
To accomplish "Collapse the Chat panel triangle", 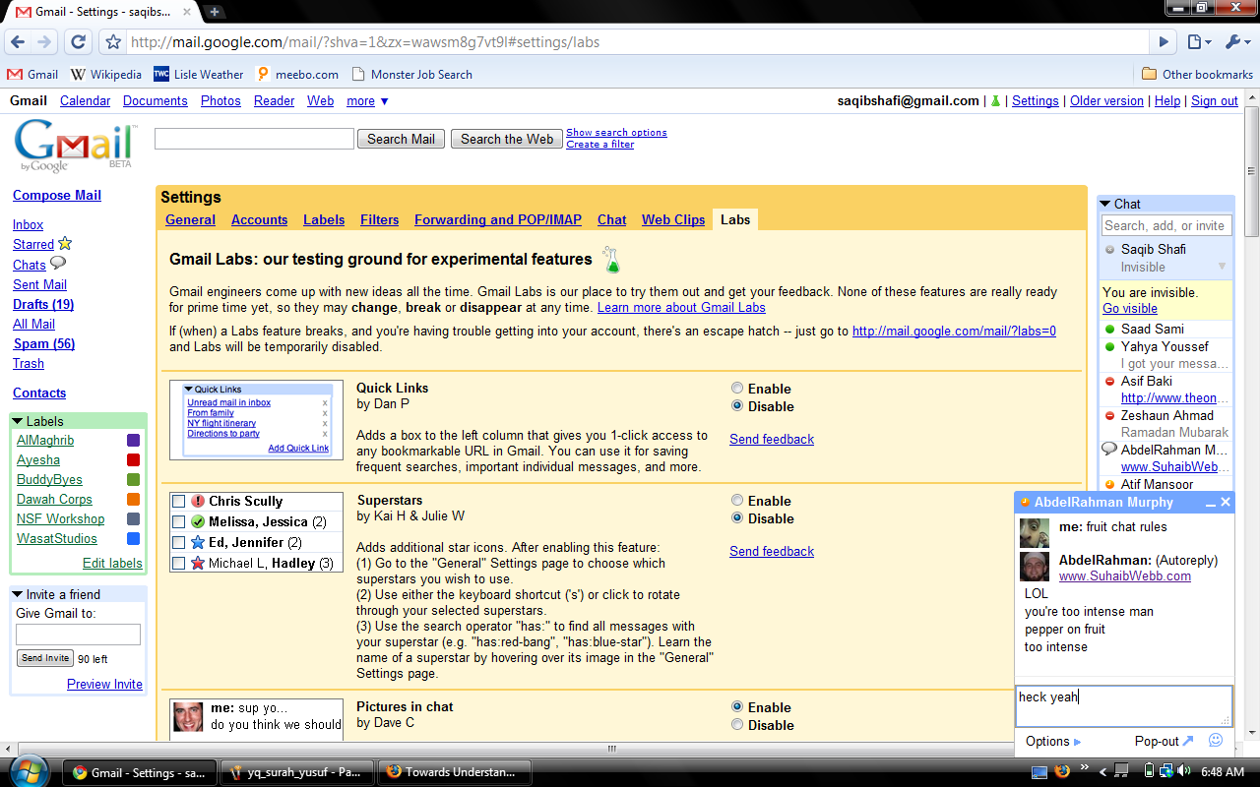I will [1105, 204].
